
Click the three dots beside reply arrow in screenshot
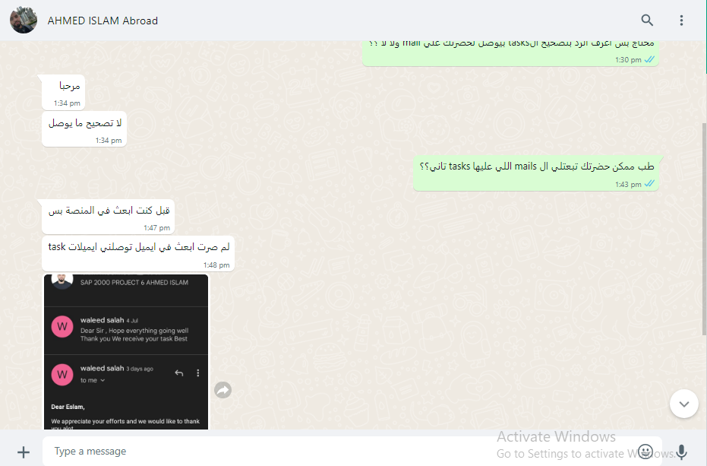[x=198, y=373]
